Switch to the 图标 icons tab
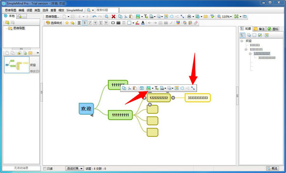This screenshot has height=173, width=286. [x=273, y=29]
